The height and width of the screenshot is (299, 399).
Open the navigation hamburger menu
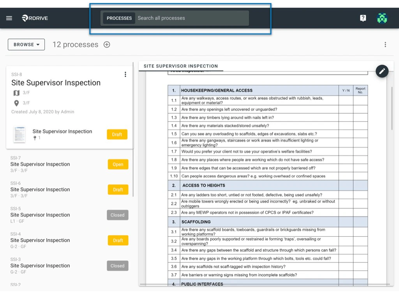coord(9,18)
